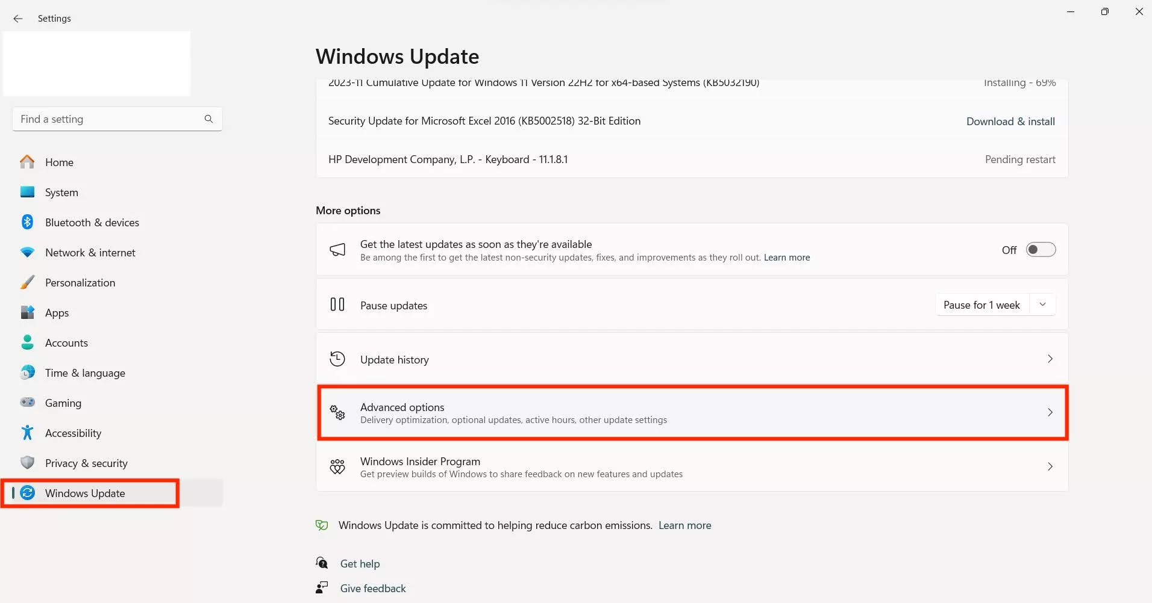
Task: Click the Network & internet Wi-Fi icon
Action: (x=27, y=252)
